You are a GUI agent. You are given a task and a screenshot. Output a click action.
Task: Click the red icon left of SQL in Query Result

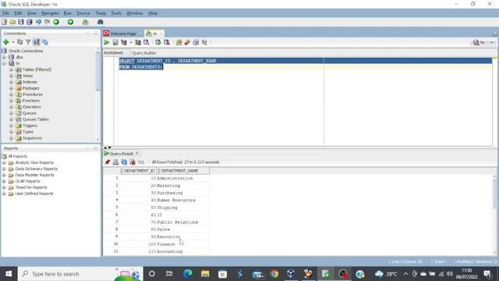coord(133,162)
